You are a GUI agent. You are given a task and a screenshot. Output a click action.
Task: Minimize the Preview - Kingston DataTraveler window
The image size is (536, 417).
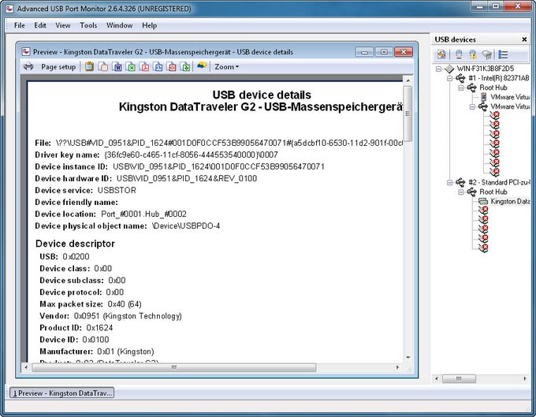coord(364,51)
